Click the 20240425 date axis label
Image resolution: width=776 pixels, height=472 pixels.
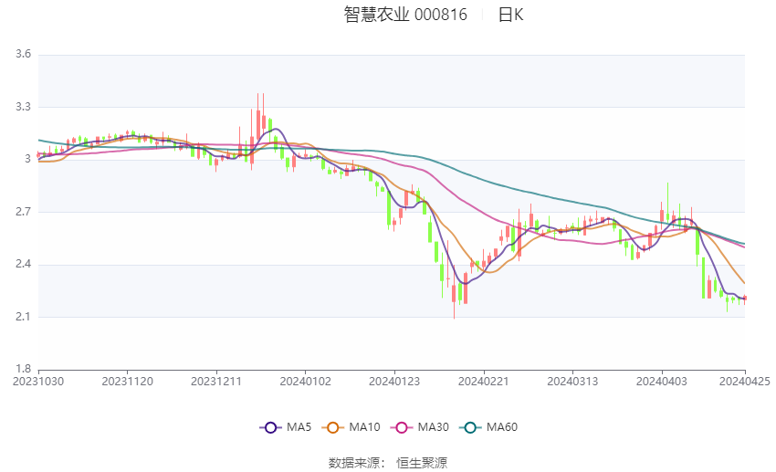tap(744, 382)
